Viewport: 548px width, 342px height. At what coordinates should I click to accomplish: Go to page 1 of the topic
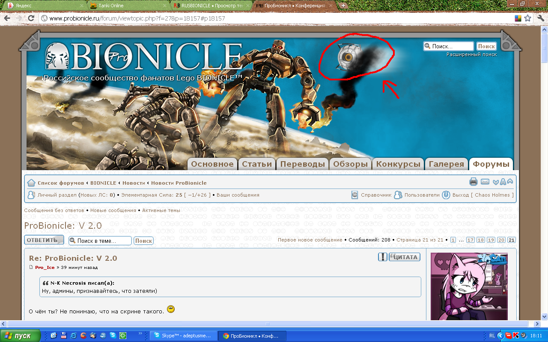(453, 240)
